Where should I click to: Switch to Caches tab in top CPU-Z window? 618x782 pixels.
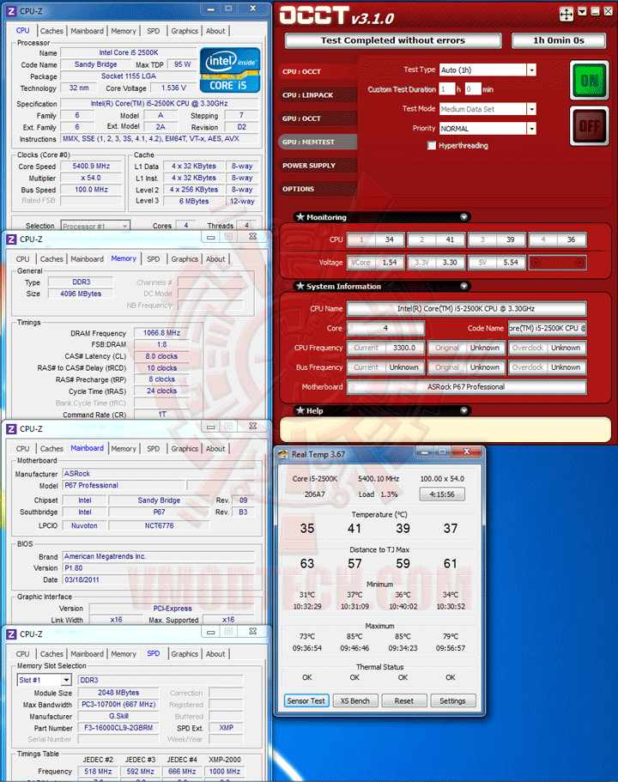point(51,30)
